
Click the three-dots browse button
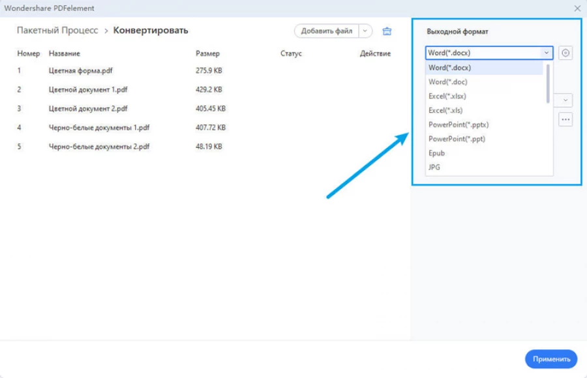[x=565, y=119]
